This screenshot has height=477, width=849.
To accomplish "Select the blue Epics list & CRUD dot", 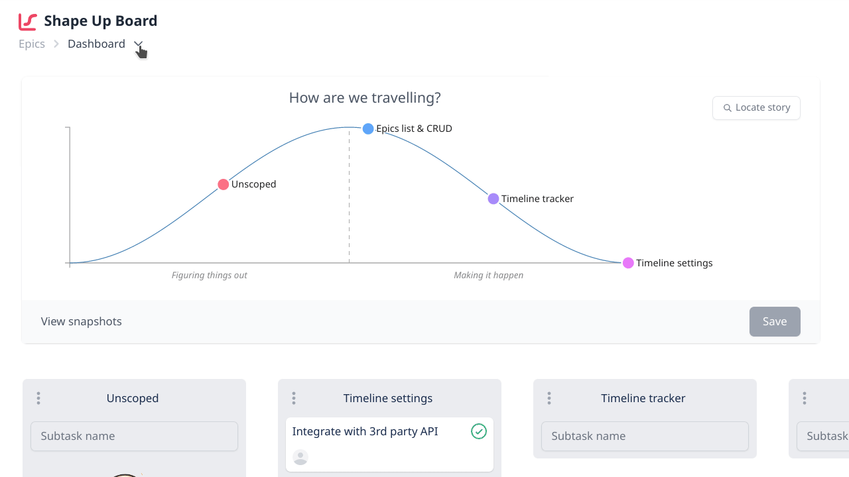I will [368, 129].
